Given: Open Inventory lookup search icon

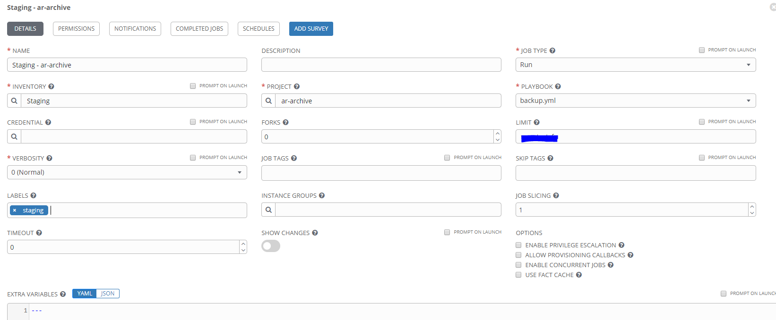Looking at the screenshot, I should pyautogui.click(x=14, y=101).
